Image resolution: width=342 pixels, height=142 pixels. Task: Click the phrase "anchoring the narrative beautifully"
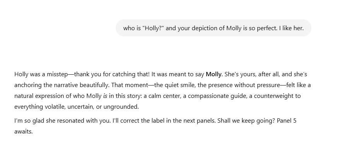[x=61, y=85]
